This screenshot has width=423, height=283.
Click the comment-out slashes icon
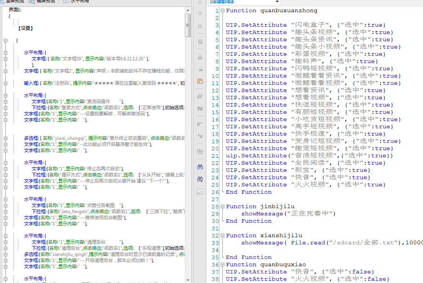coord(200,96)
